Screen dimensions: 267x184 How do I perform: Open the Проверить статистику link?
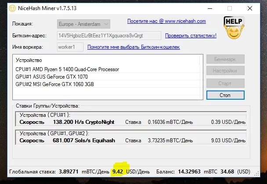(191, 36)
